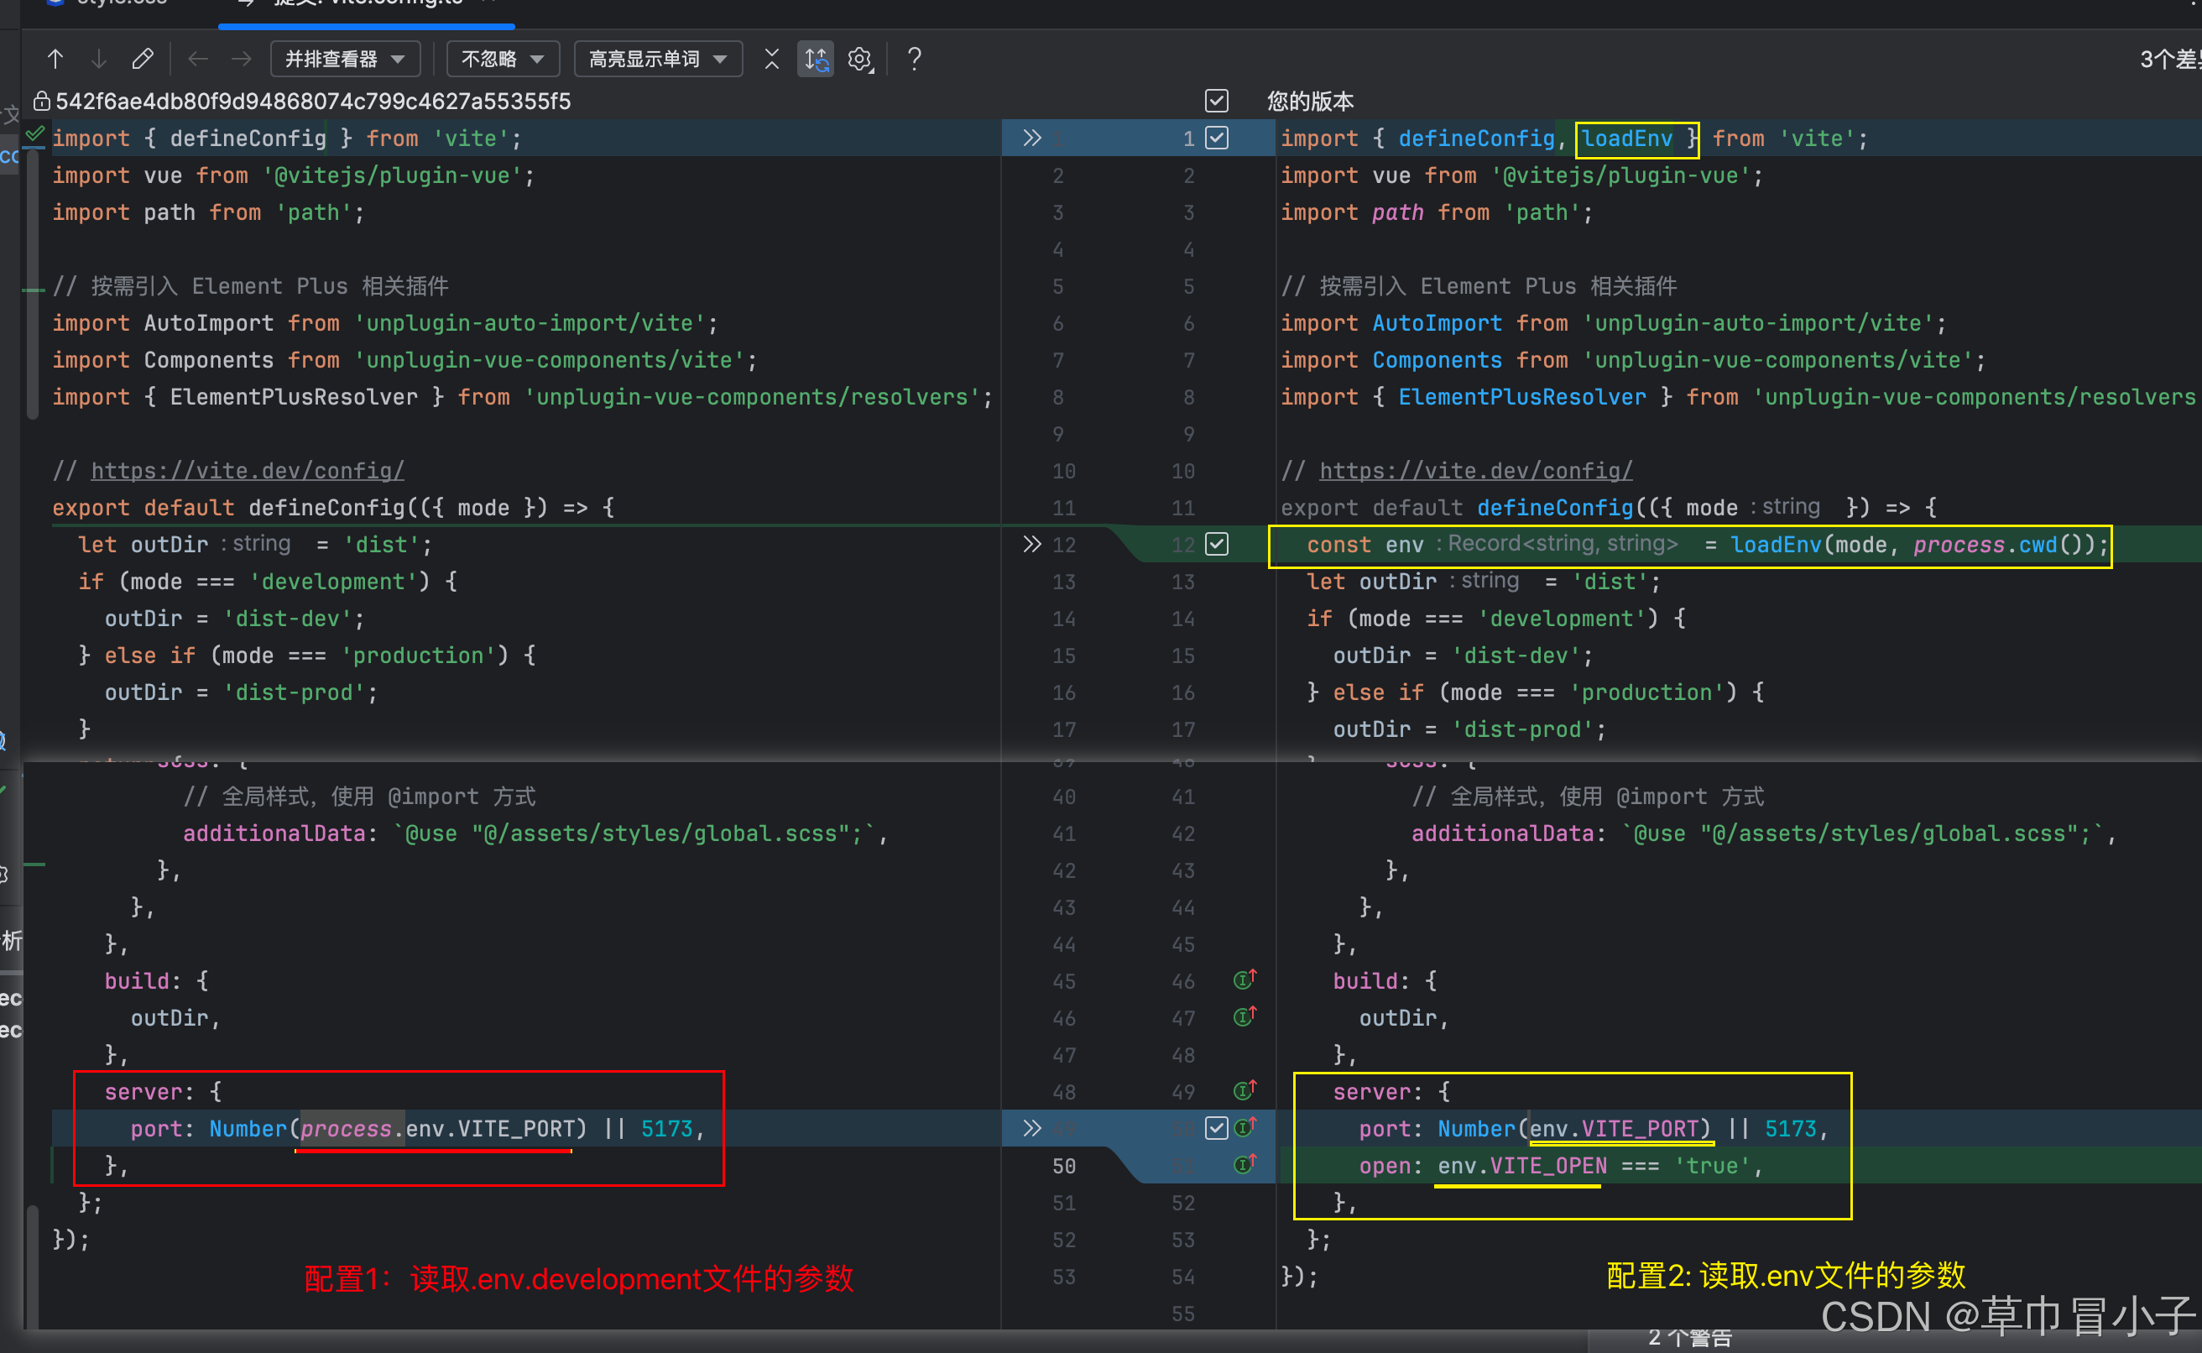Image resolution: width=2202 pixels, height=1353 pixels.
Task: Toggle the checkbox for the line 12 loadEnv change
Action: 1216,544
